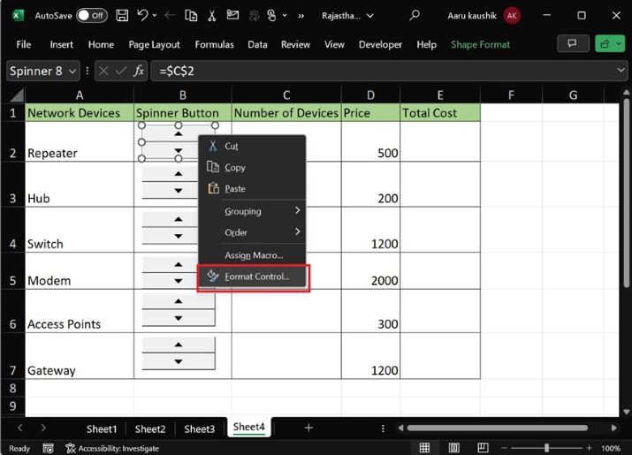Open the Comments icon in ribbon
Screen dimensions: 632x455
pyautogui.click(x=573, y=44)
